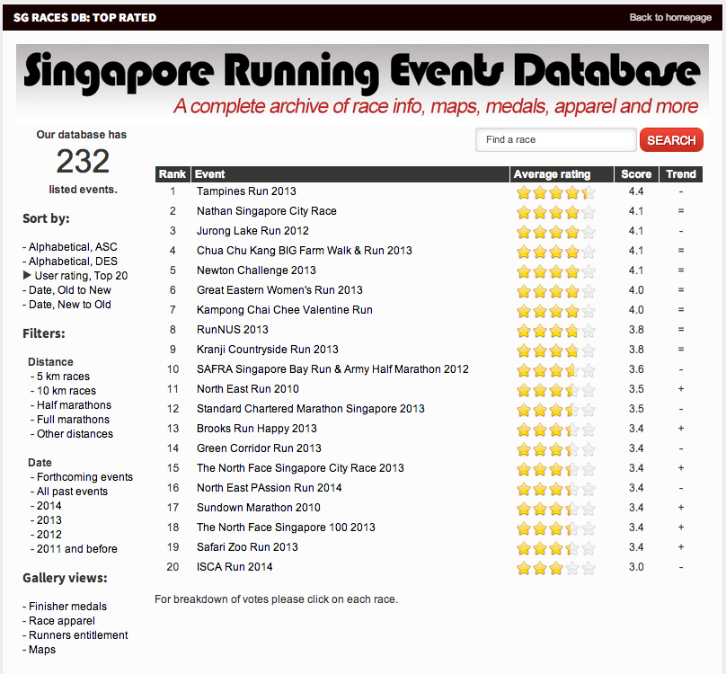
Task: Open North East Run 2010 event
Action: (x=248, y=388)
